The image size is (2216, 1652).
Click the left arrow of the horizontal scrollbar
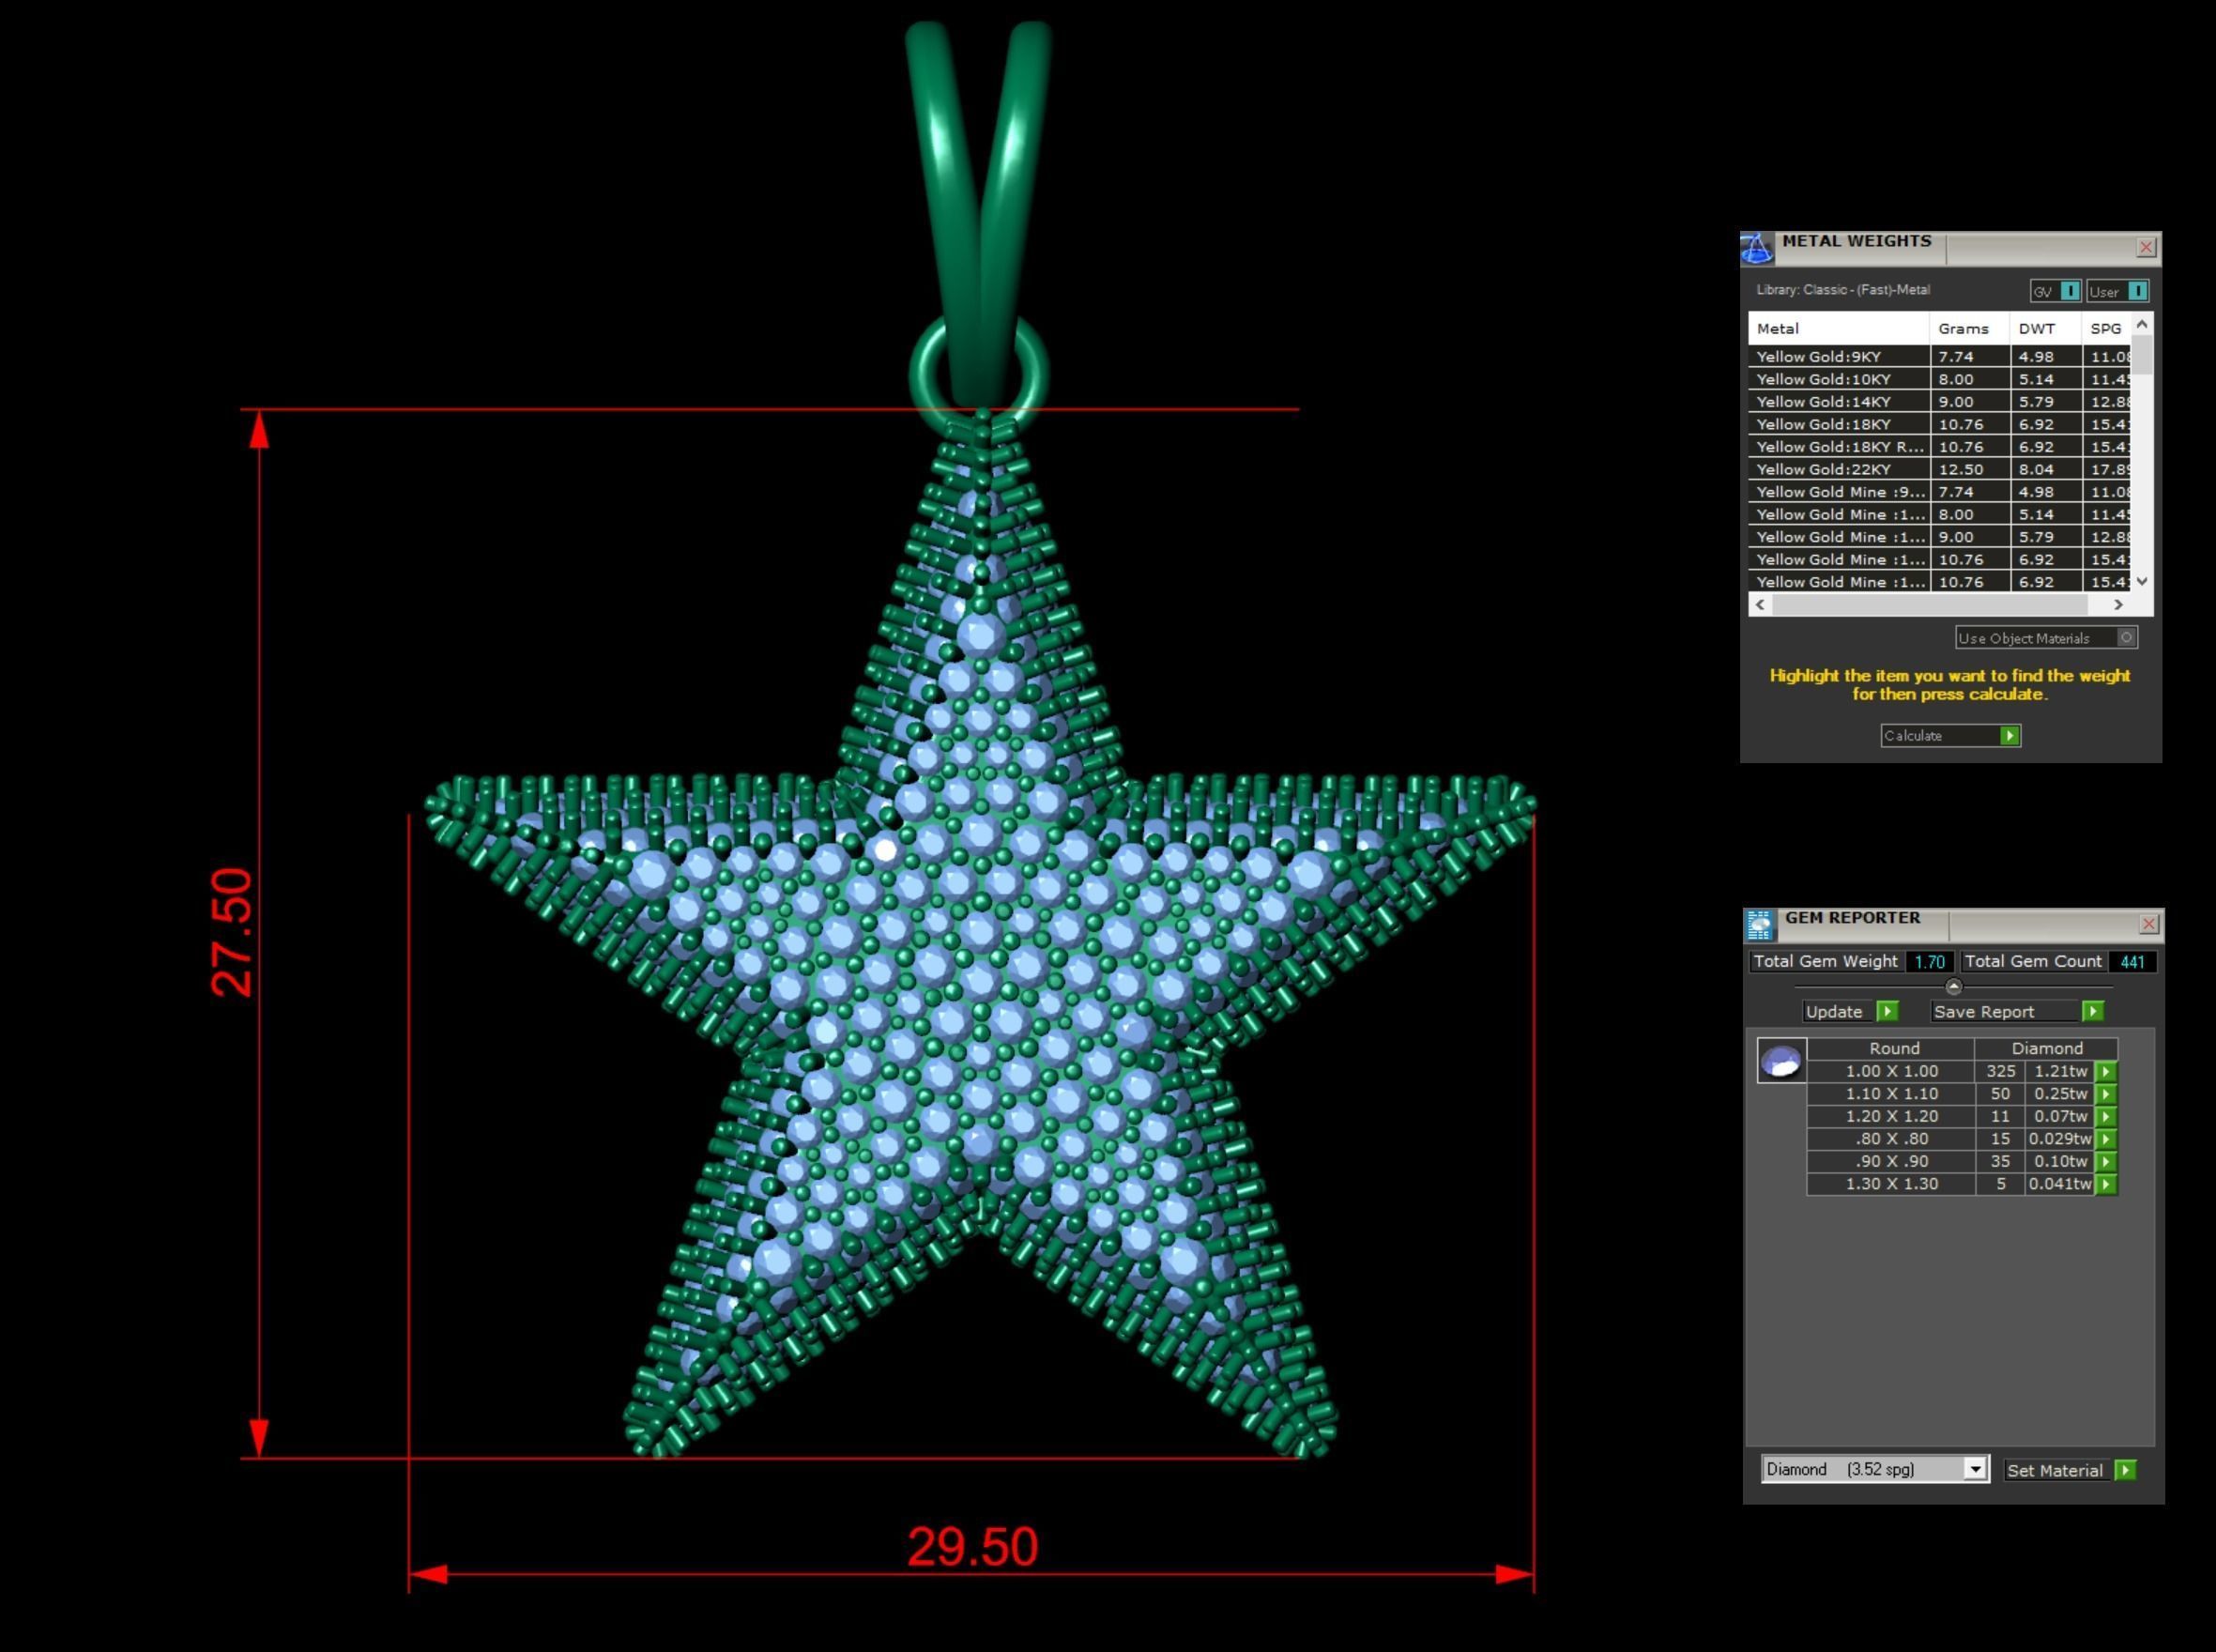(1760, 605)
